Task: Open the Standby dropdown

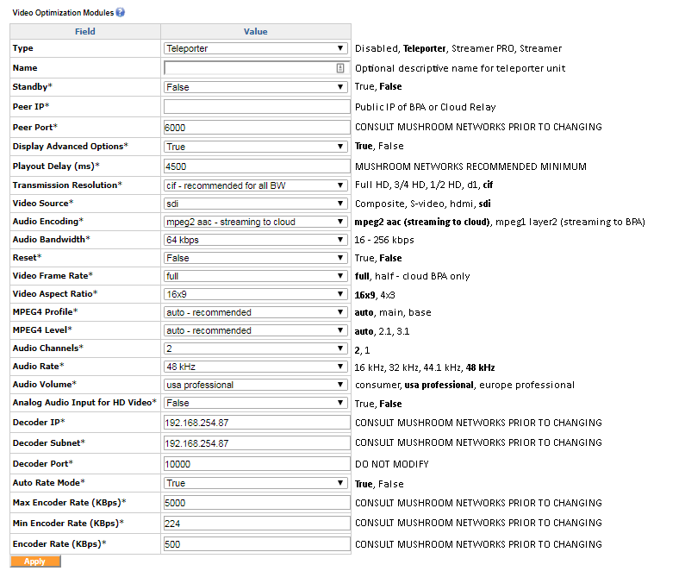Action: [256, 87]
